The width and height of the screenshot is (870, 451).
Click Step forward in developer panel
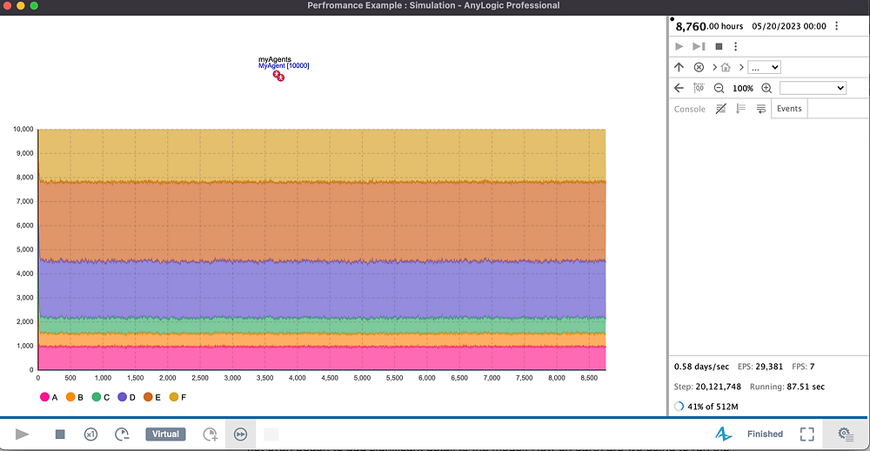pyautogui.click(x=699, y=47)
